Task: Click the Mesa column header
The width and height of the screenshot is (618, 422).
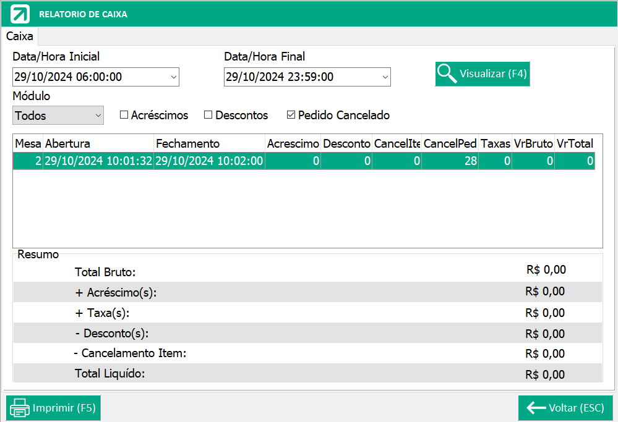Action: click(28, 144)
